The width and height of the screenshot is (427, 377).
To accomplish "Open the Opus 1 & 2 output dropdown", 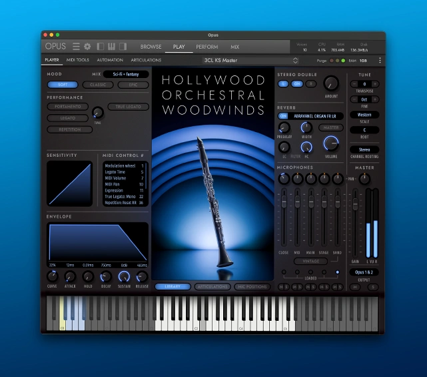I will pyautogui.click(x=364, y=272).
